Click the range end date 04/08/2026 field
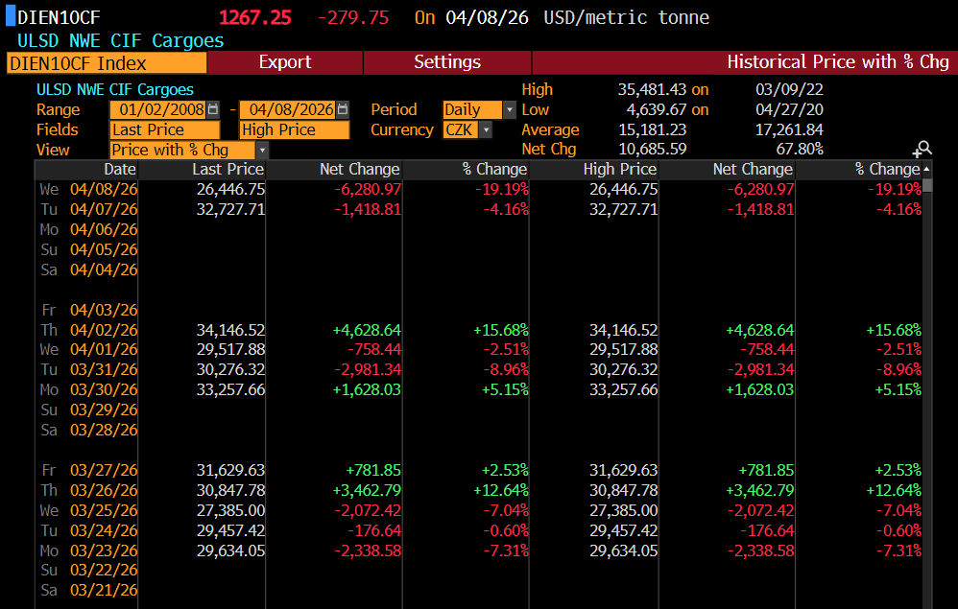 [x=287, y=109]
